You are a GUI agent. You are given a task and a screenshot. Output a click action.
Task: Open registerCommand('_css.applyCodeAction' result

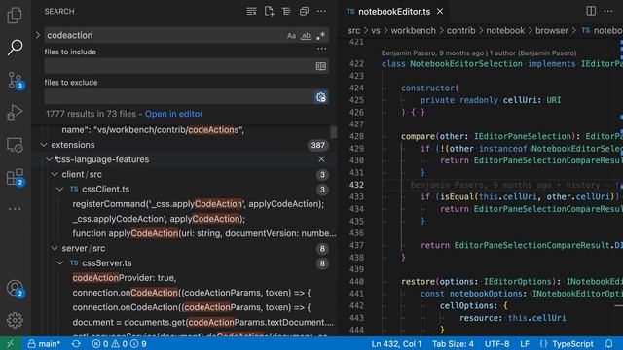tap(198, 204)
